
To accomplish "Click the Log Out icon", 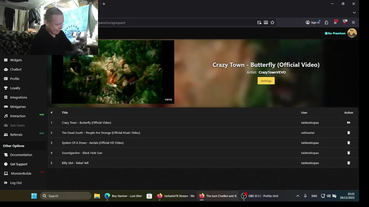I will click(x=6, y=183).
